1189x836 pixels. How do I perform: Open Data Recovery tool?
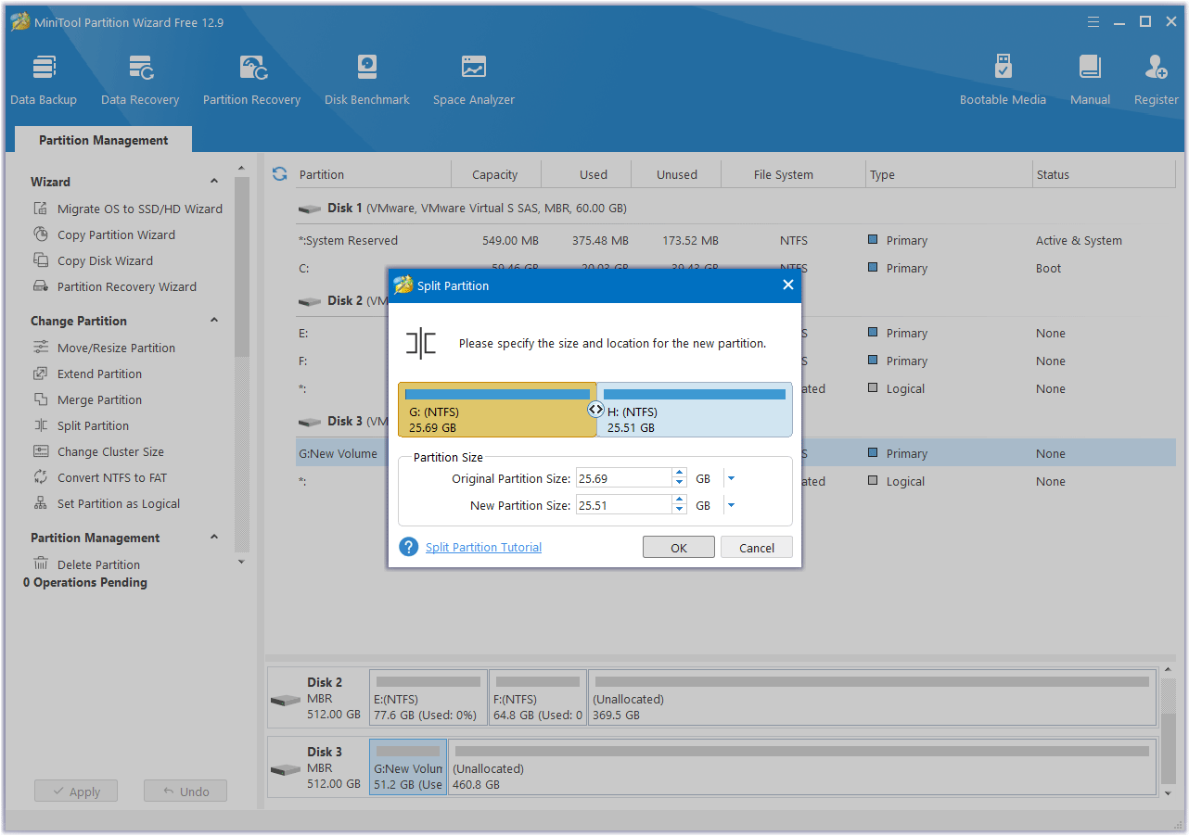140,80
